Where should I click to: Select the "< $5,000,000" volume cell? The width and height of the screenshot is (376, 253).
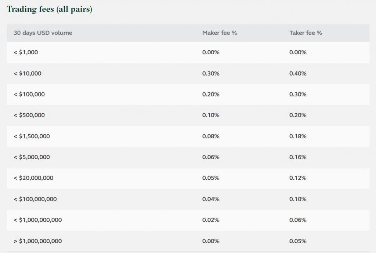(x=32, y=157)
